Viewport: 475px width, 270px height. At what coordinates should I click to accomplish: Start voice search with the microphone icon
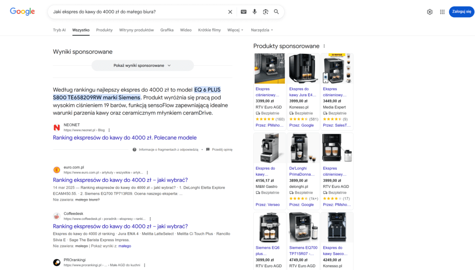point(254,12)
